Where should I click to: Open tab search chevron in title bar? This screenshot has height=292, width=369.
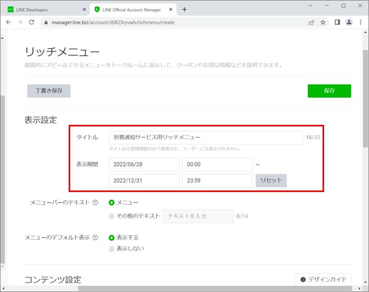(x=310, y=6)
